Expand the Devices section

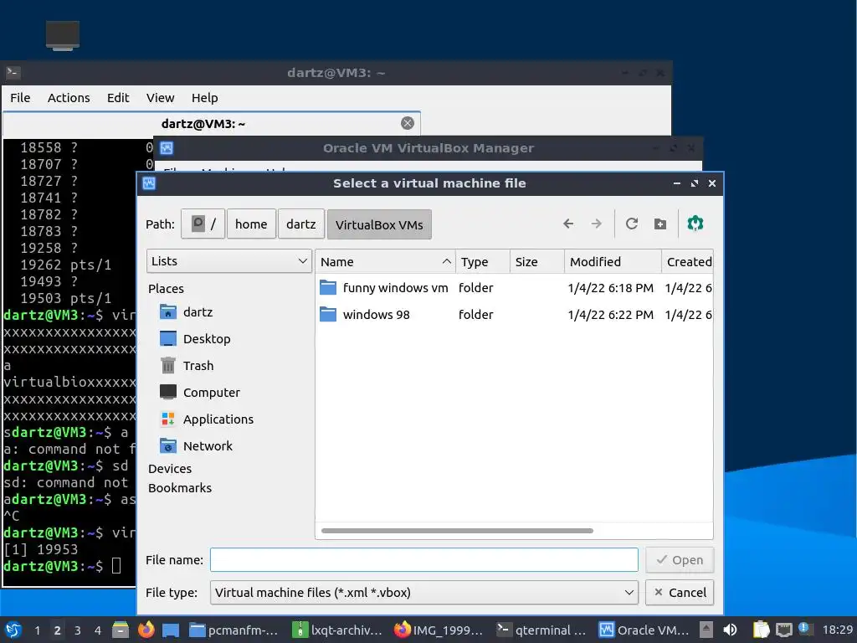point(170,469)
